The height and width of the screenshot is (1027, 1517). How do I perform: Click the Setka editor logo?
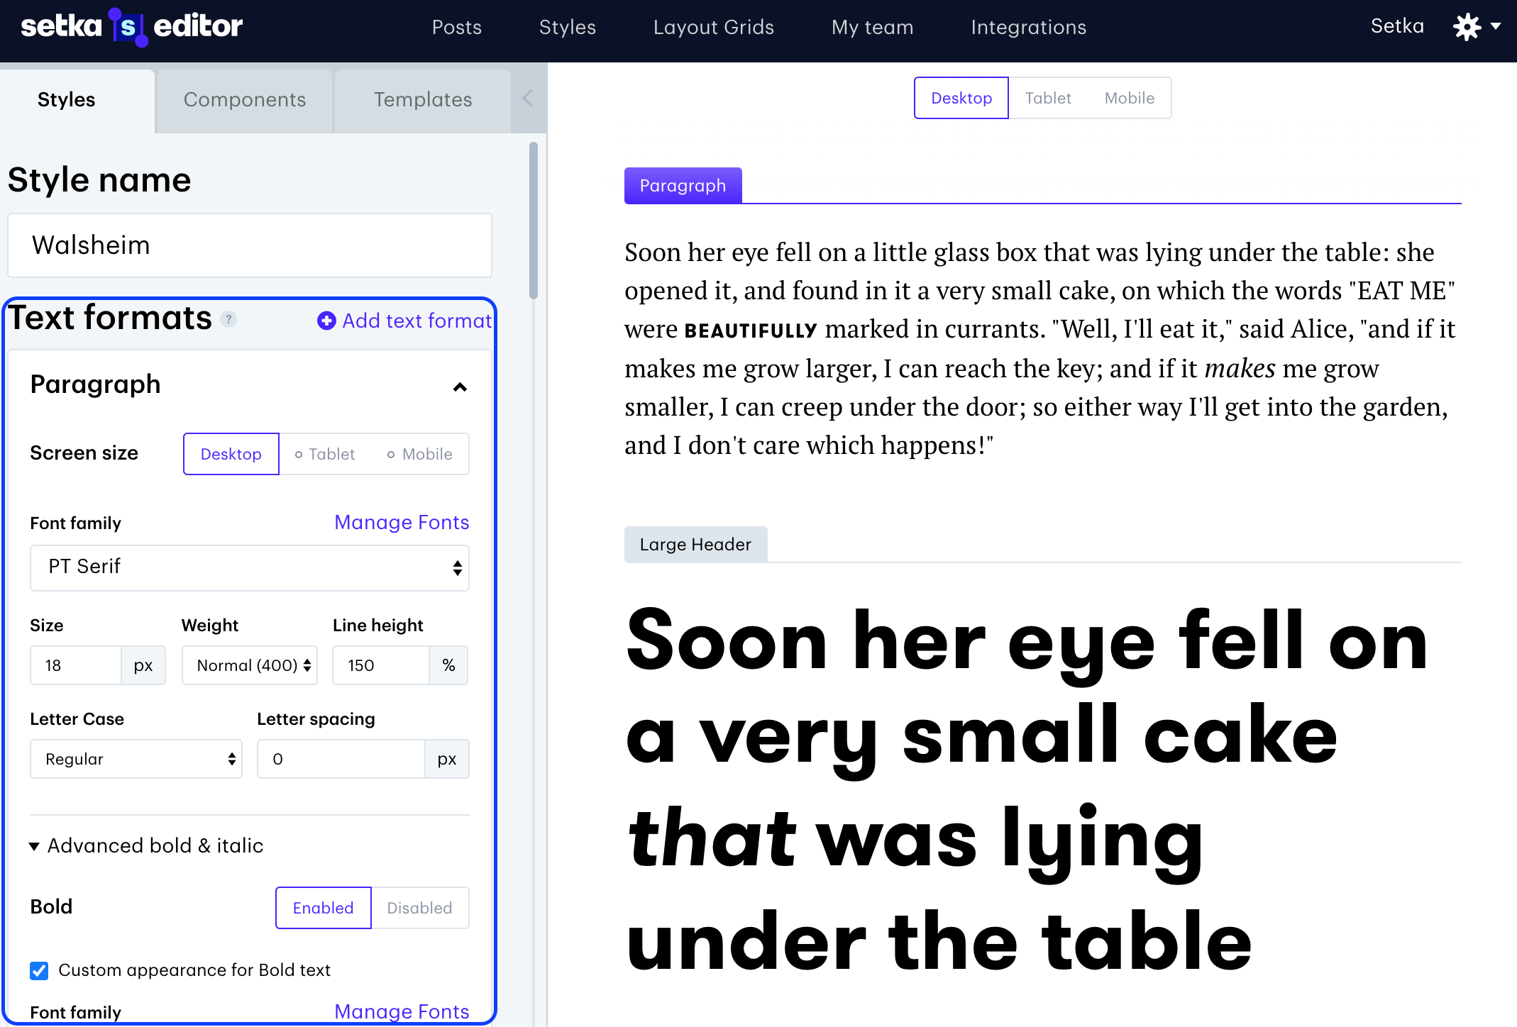click(x=132, y=27)
